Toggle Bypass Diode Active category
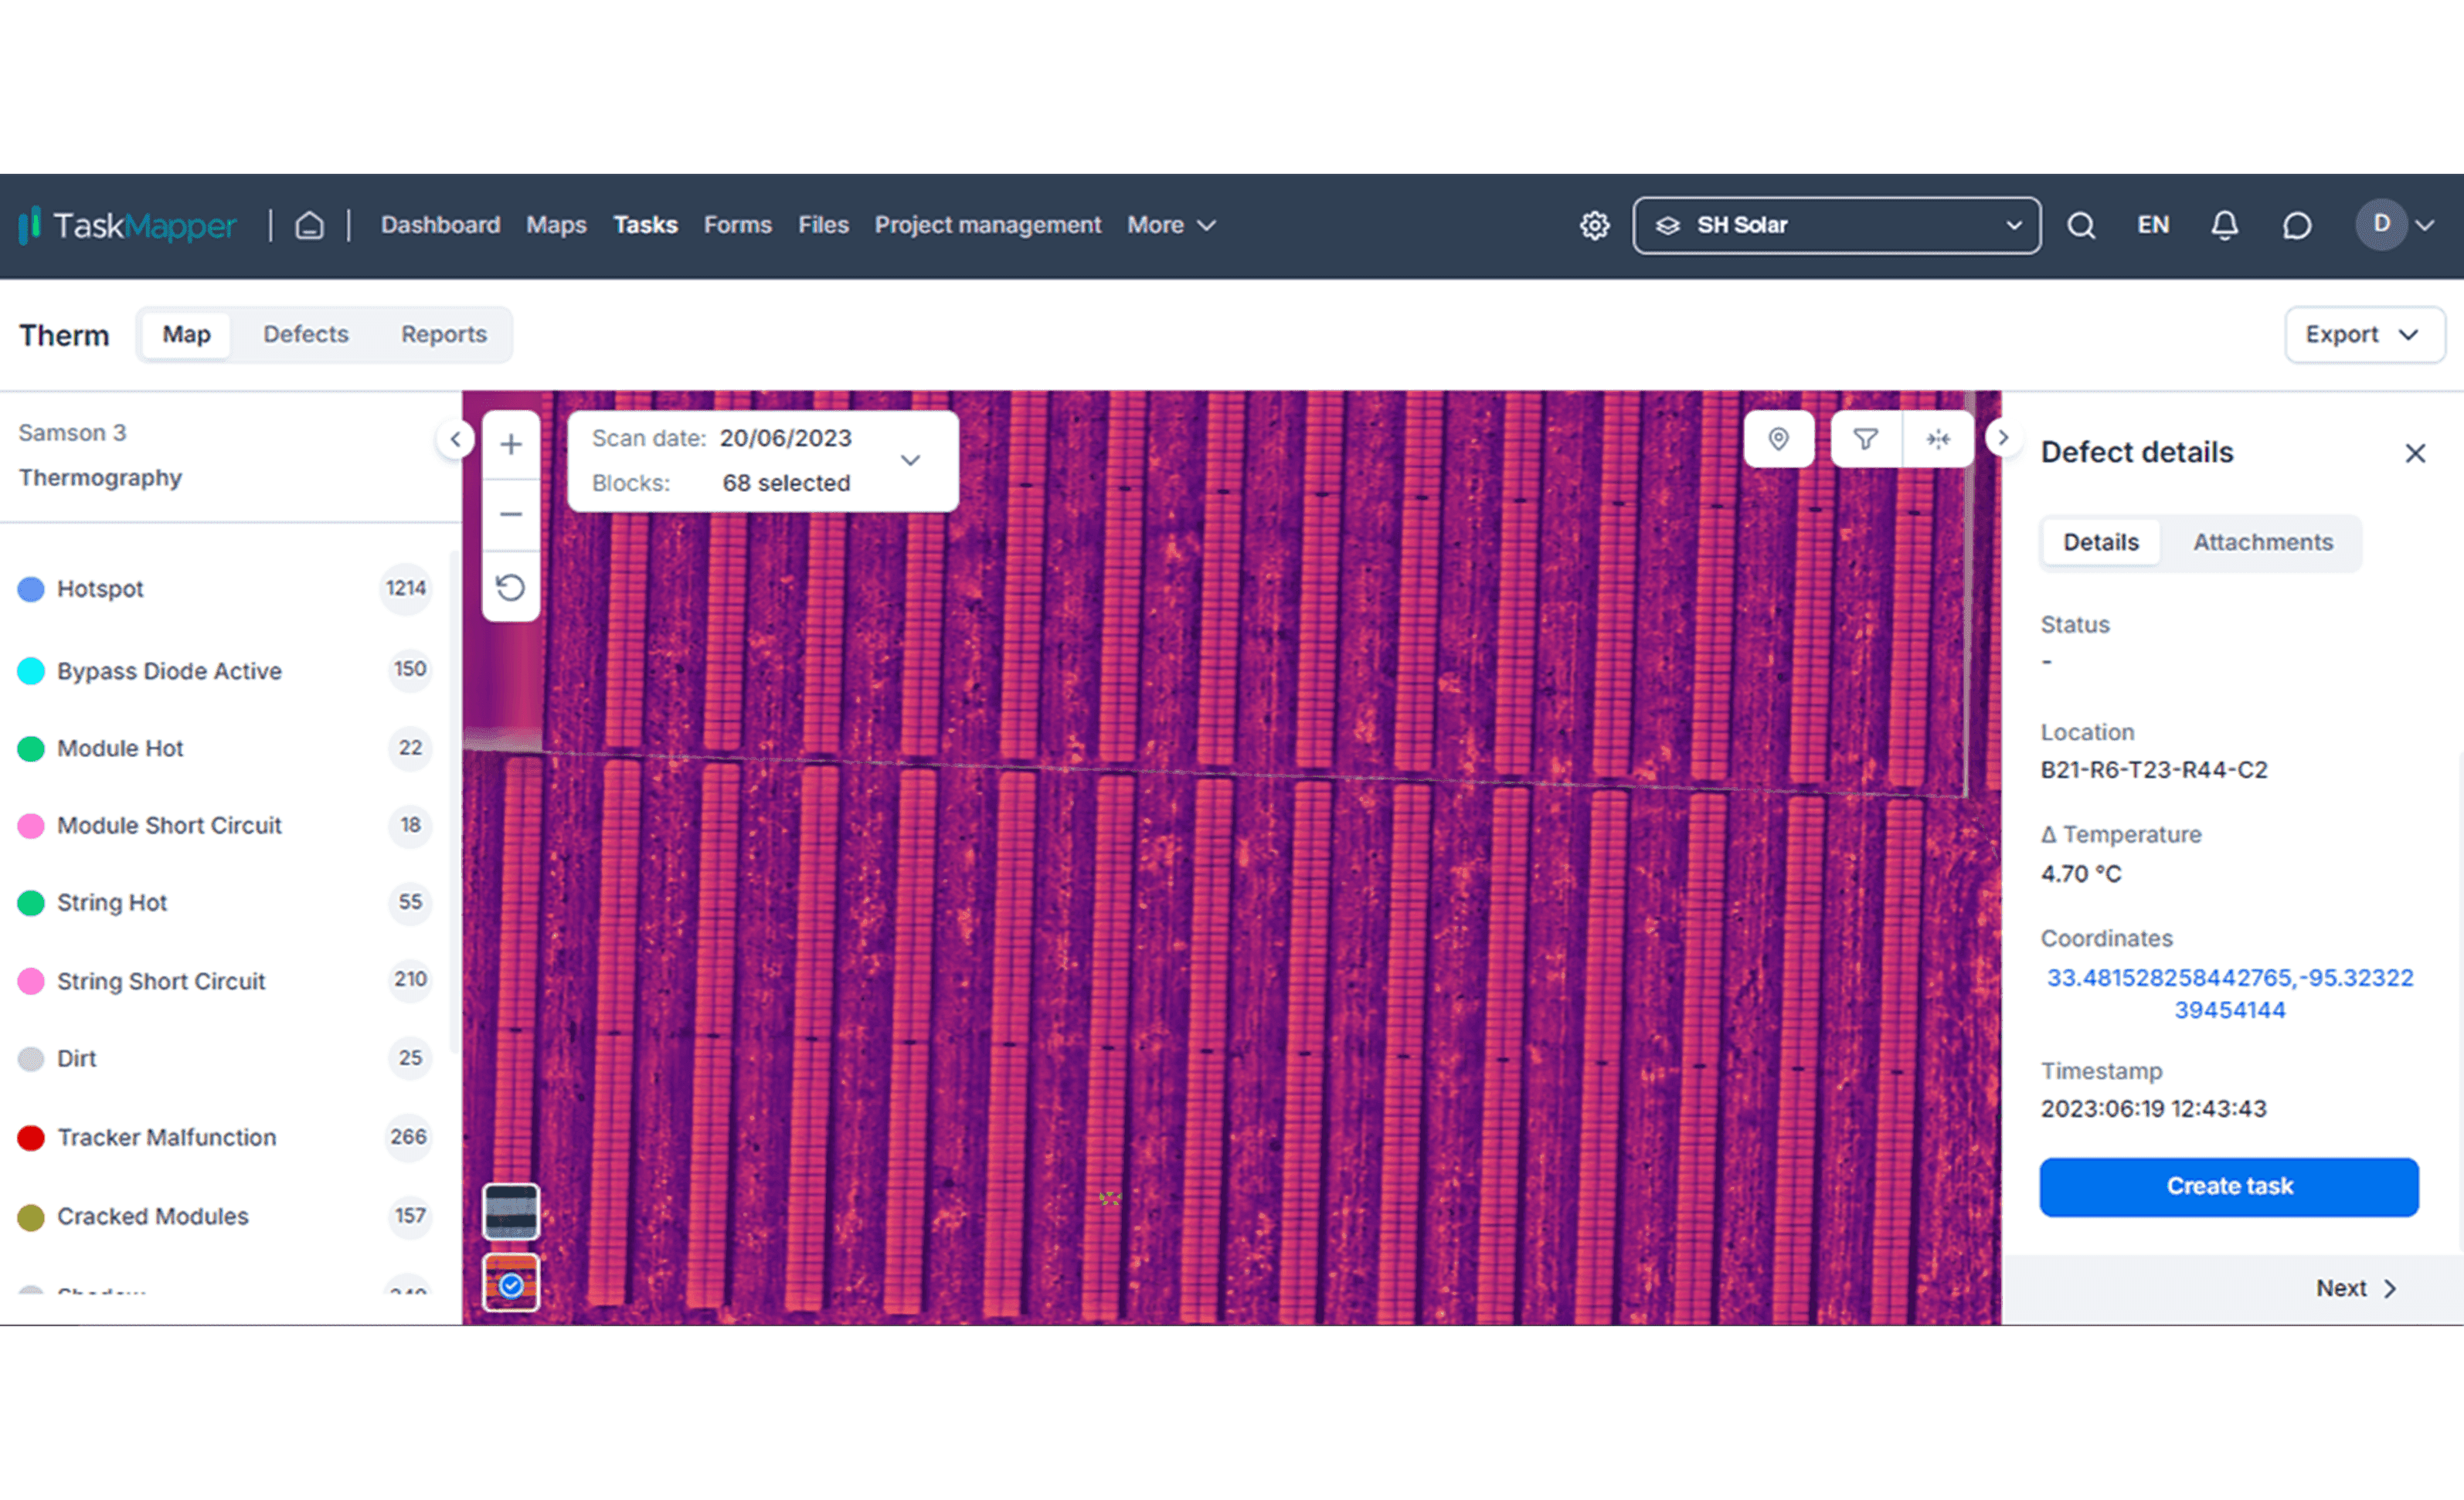The width and height of the screenshot is (2464, 1500). tap(225, 670)
